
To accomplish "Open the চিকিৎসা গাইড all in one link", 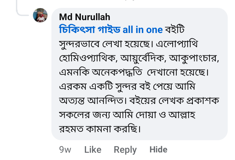I will click(x=111, y=30).
